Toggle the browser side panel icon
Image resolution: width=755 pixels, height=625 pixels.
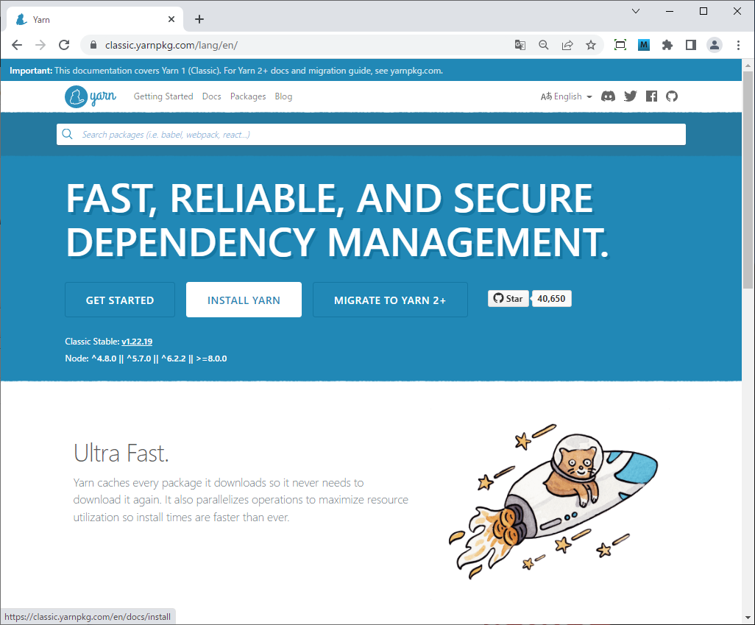tap(691, 46)
